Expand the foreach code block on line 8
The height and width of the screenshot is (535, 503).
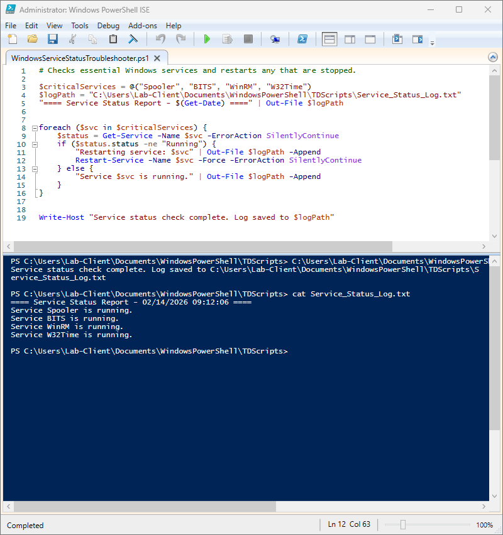pyautogui.click(x=35, y=127)
